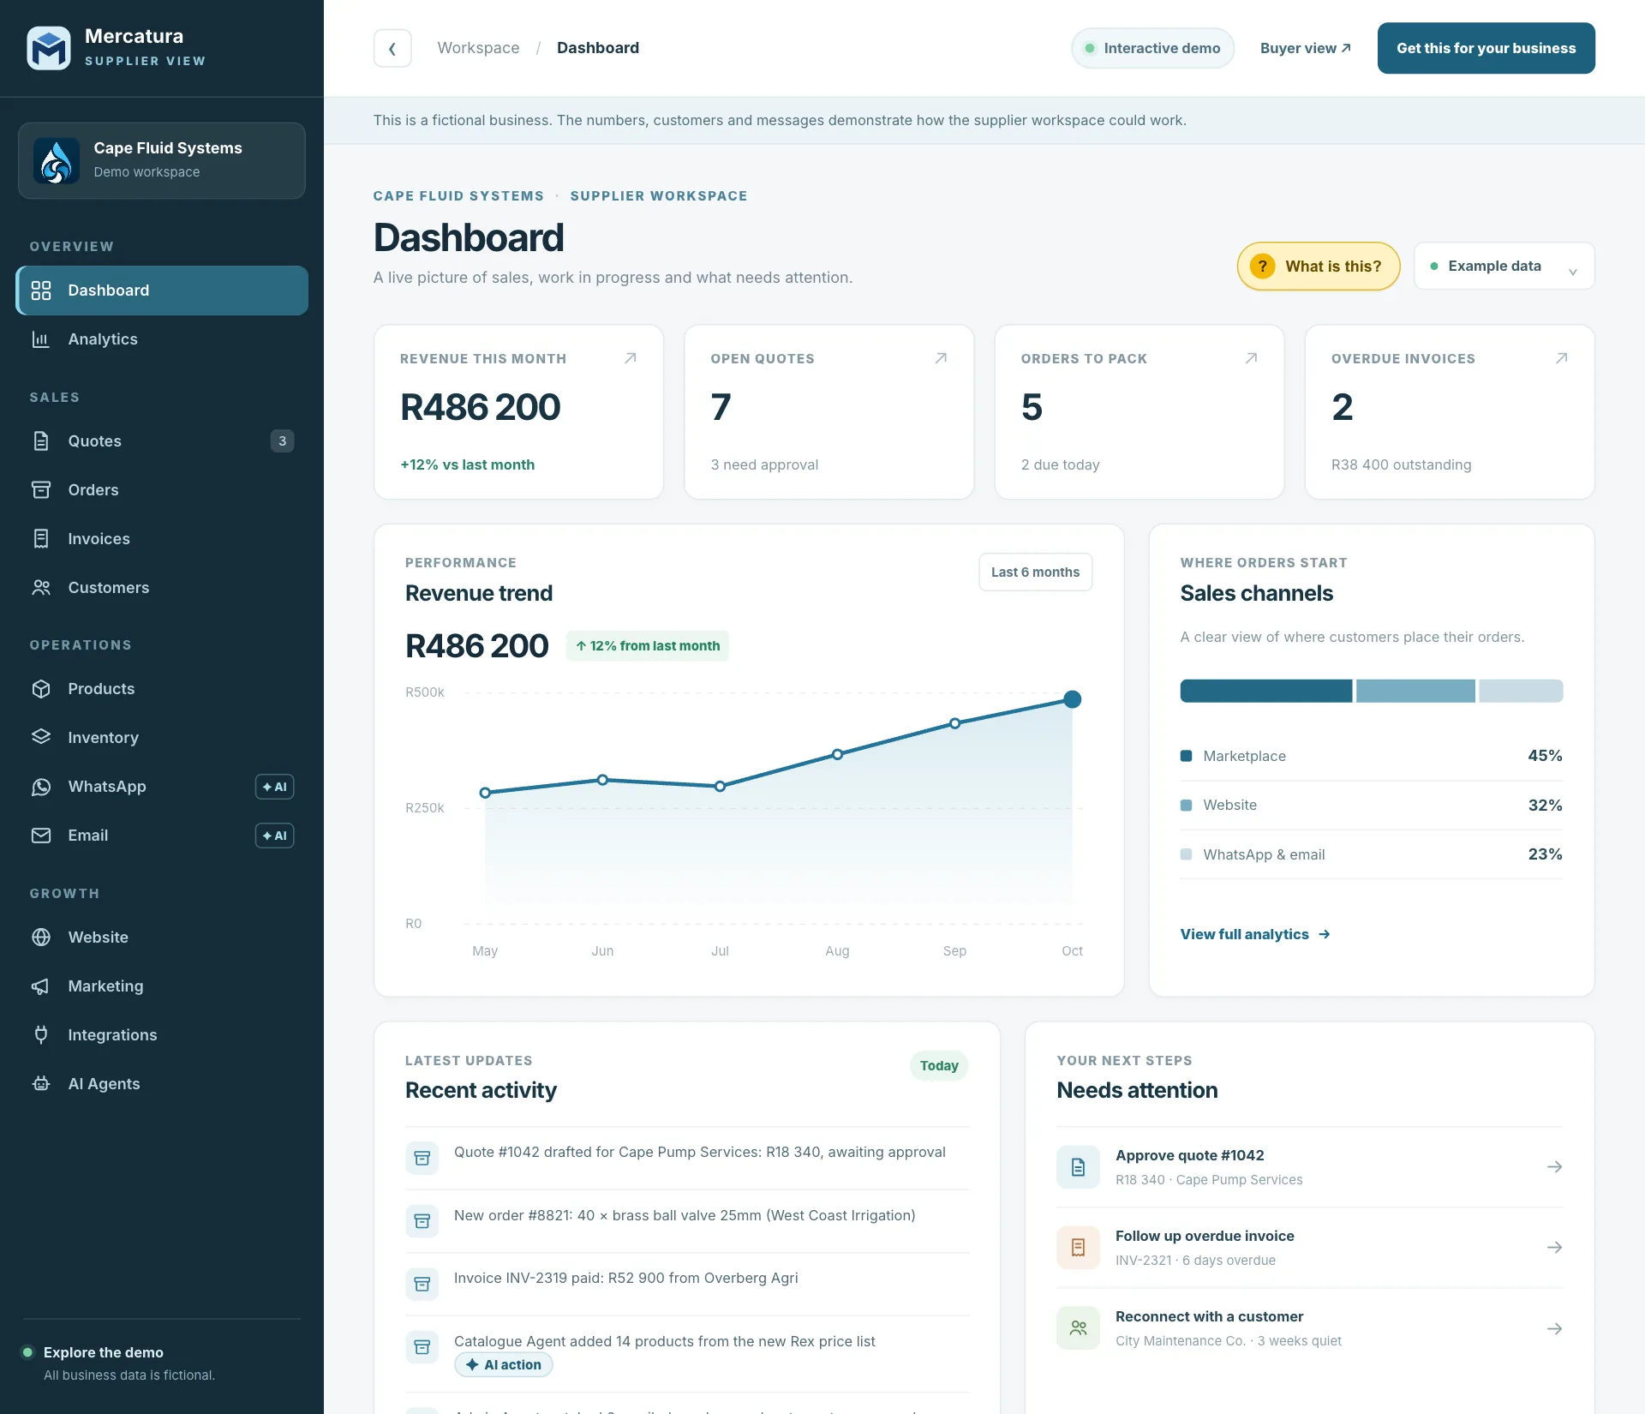
Task: Click the Marketing megaphone icon in the sidebar
Action: [41, 986]
